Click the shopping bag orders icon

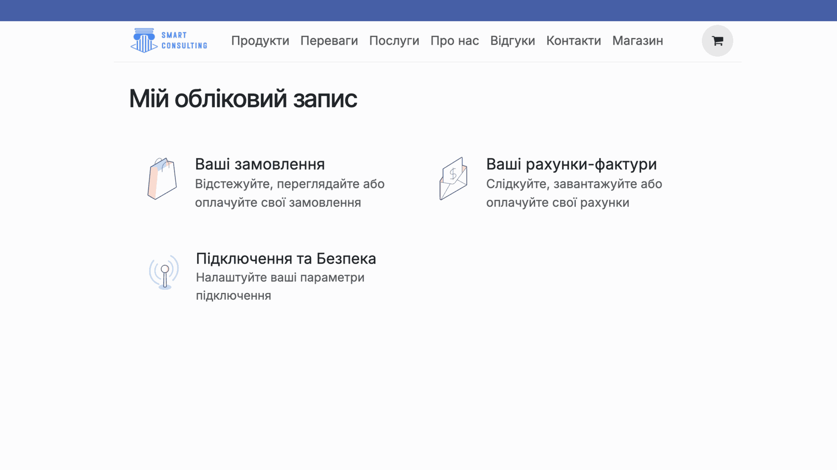[x=162, y=178]
